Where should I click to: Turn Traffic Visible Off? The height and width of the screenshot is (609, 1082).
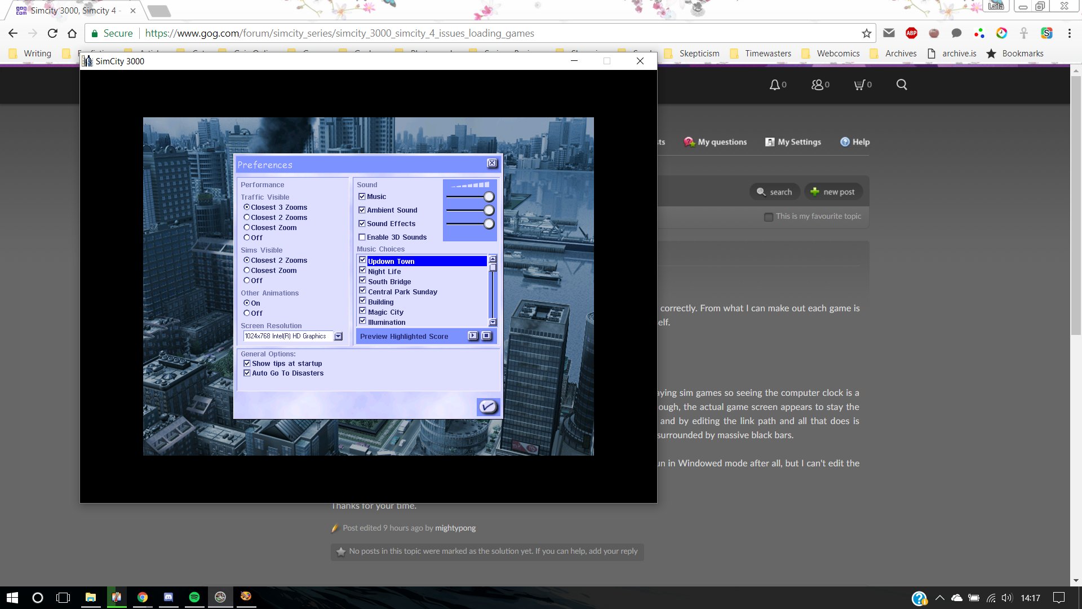point(246,238)
